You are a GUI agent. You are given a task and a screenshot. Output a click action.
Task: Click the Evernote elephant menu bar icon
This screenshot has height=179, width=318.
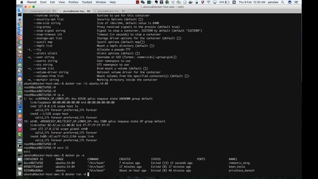[x=156, y=2]
